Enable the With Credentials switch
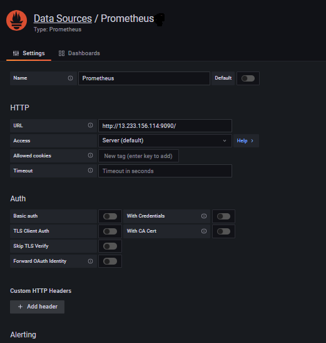The width and height of the screenshot is (326, 343). pyautogui.click(x=223, y=216)
